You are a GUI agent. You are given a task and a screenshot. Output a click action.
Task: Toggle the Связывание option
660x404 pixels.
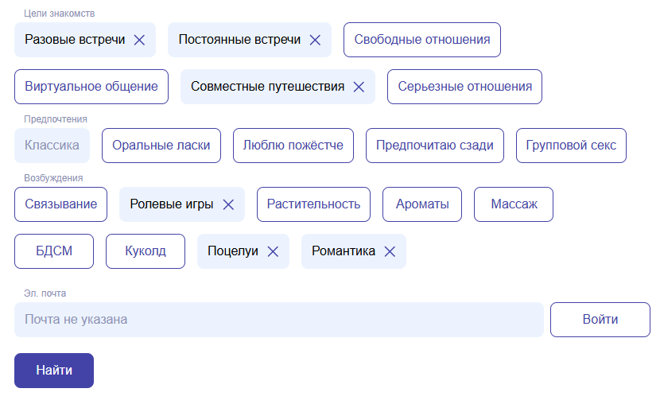point(60,204)
